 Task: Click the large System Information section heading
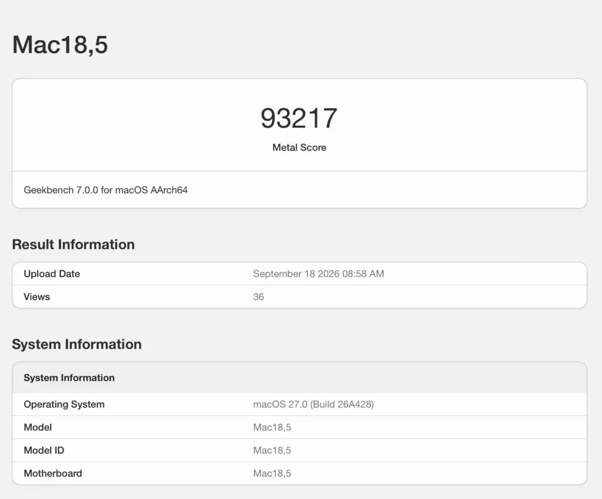(x=77, y=344)
